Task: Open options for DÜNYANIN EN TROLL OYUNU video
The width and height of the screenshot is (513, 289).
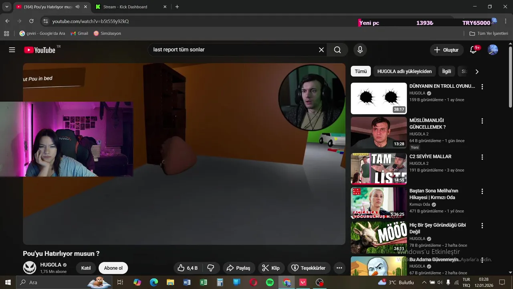Action: click(482, 87)
